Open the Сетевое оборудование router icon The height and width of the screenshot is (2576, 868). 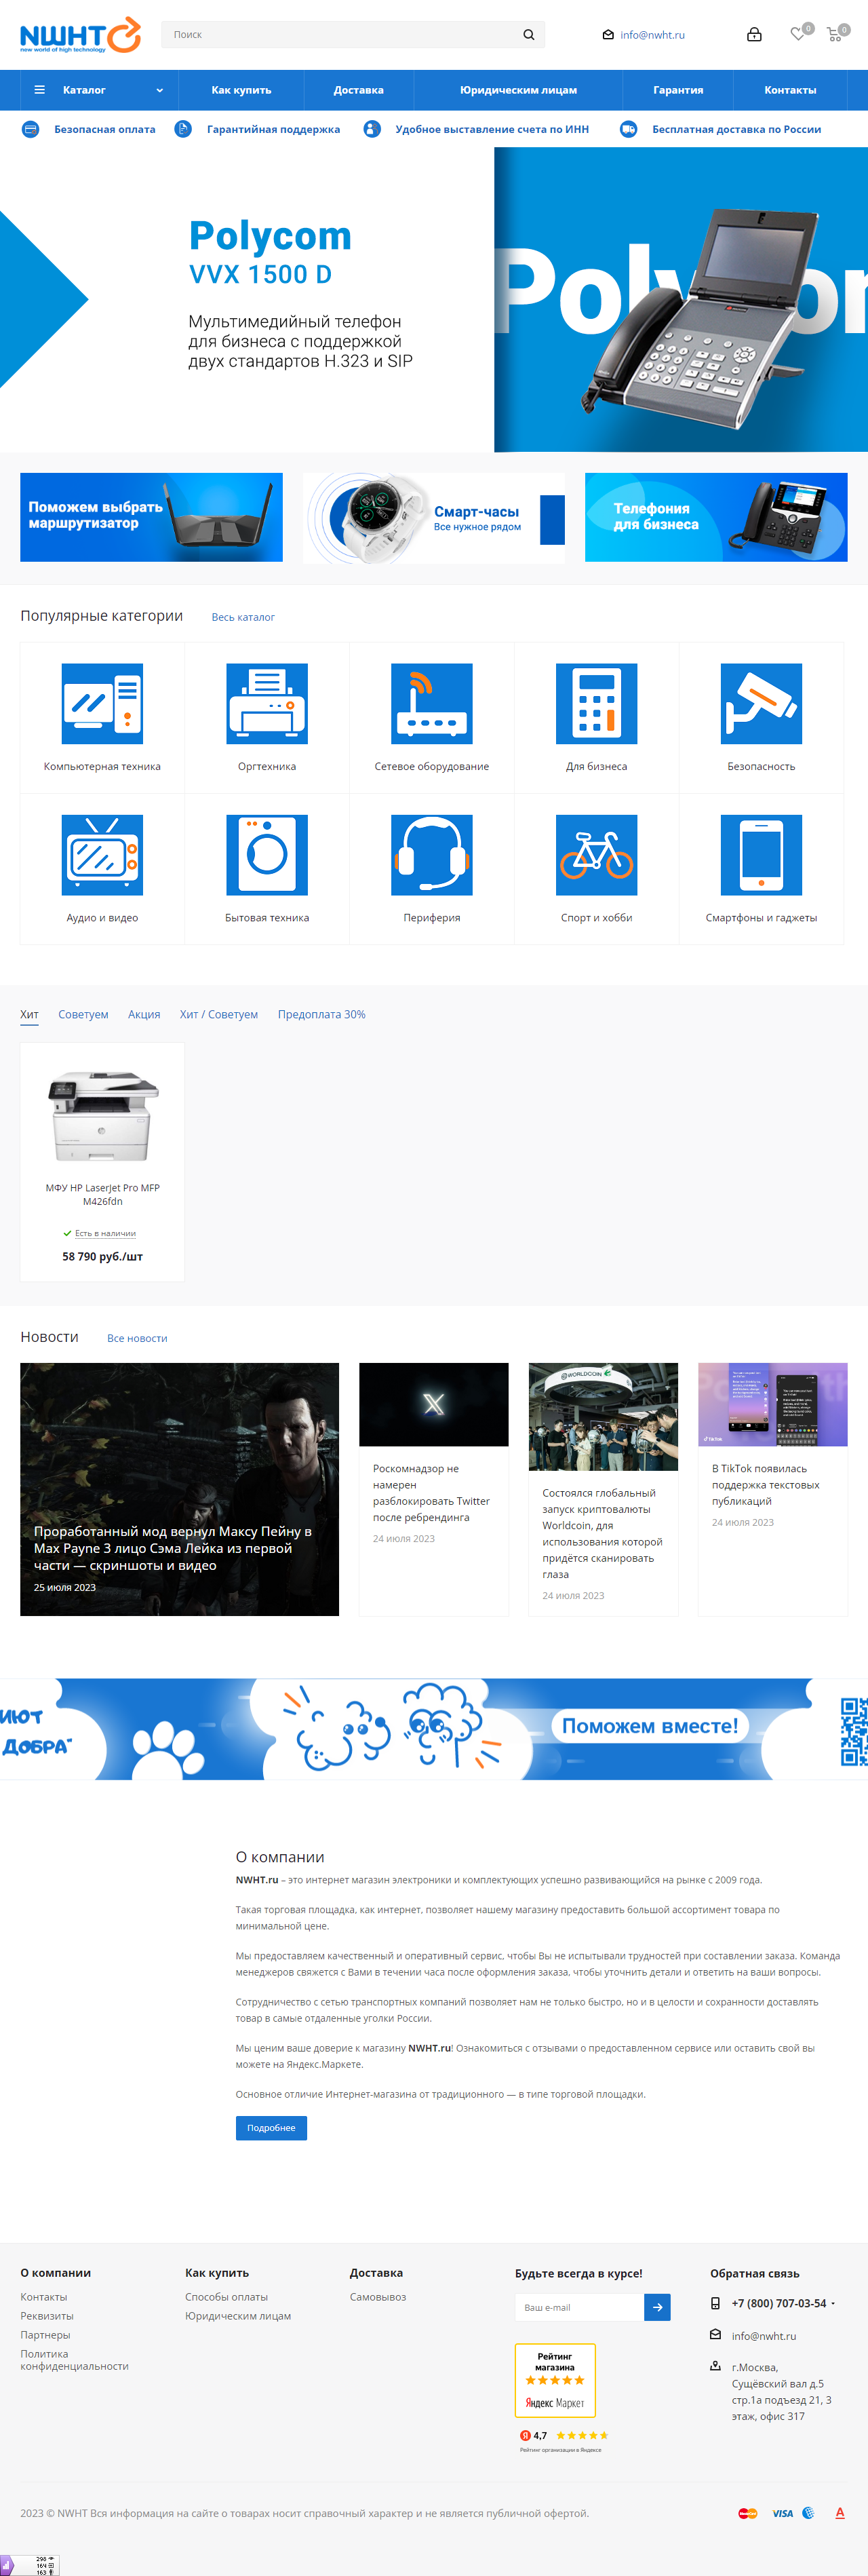click(x=432, y=703)
